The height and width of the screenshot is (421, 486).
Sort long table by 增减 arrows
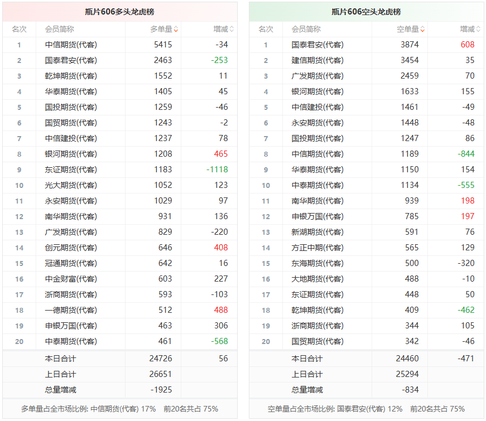(x=232, y=30)
